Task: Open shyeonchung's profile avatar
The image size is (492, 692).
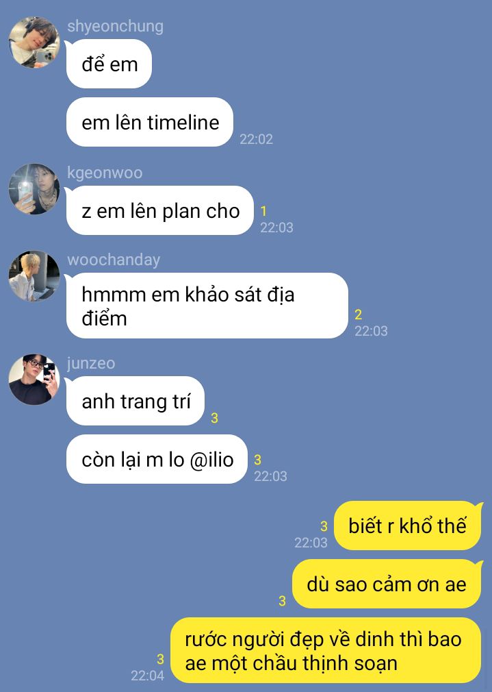Action: (34, 42)
